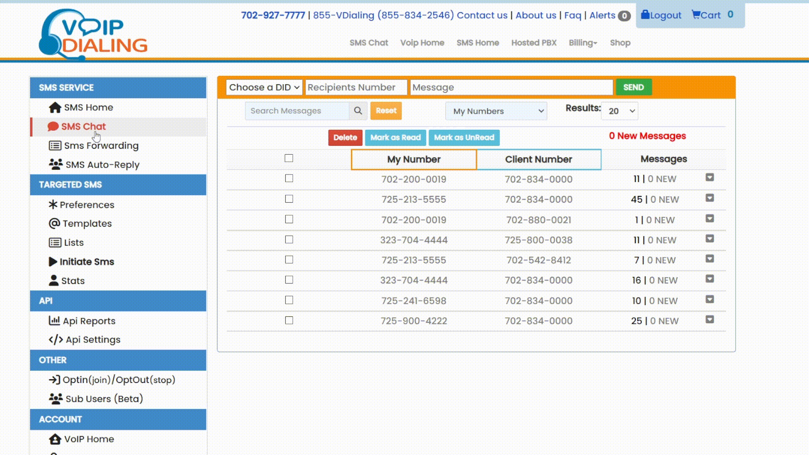Check the row 702-200-0019 with client 702-834-0000

tap(289, 179)
